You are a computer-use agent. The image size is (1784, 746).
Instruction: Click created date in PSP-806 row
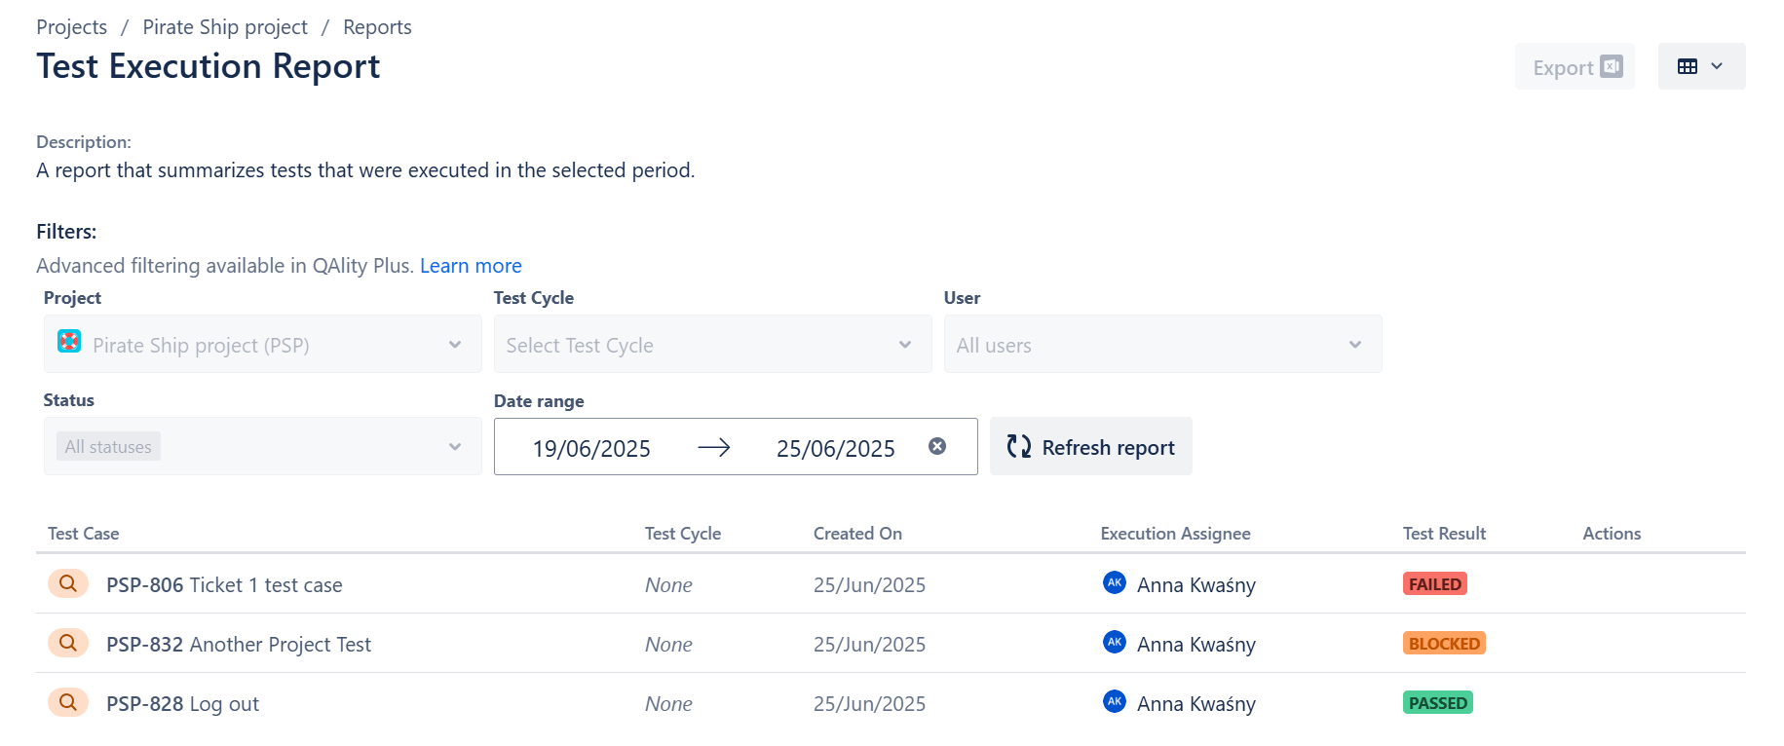tap(869, 585)
